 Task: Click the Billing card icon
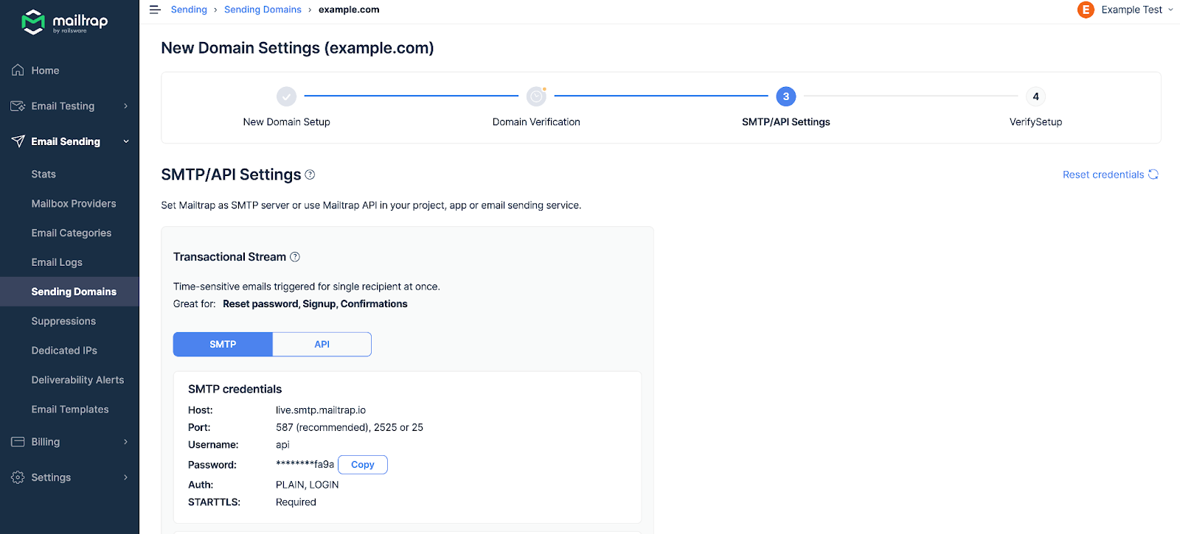point(18,442)
